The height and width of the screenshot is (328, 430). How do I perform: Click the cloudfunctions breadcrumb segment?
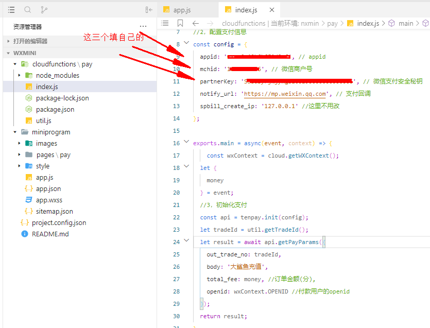pos(244,24)
